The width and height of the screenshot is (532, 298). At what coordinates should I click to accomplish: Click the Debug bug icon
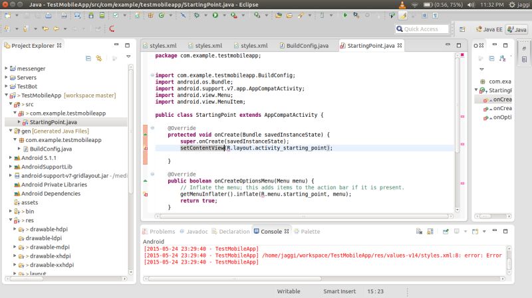196,15
